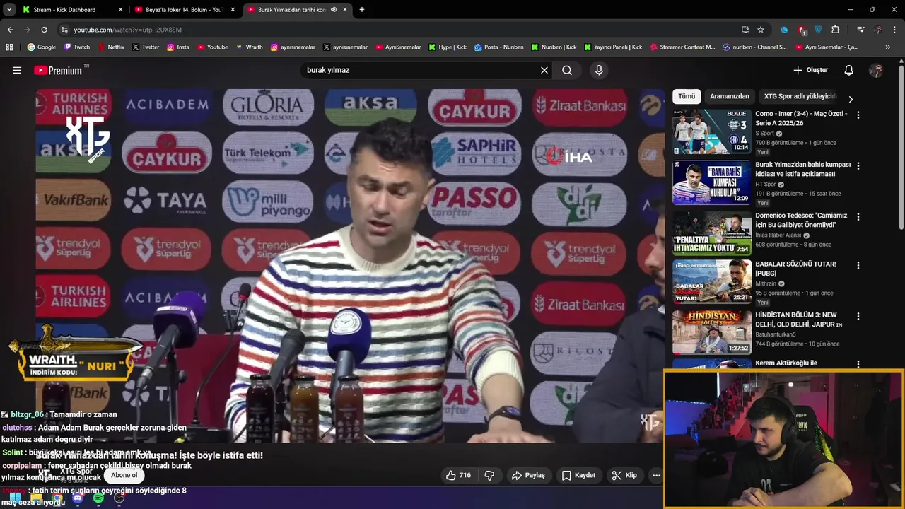Open the Domenico Tedesco video thumbnail
This screenshot has width=905, height=509.
(712, 233)
